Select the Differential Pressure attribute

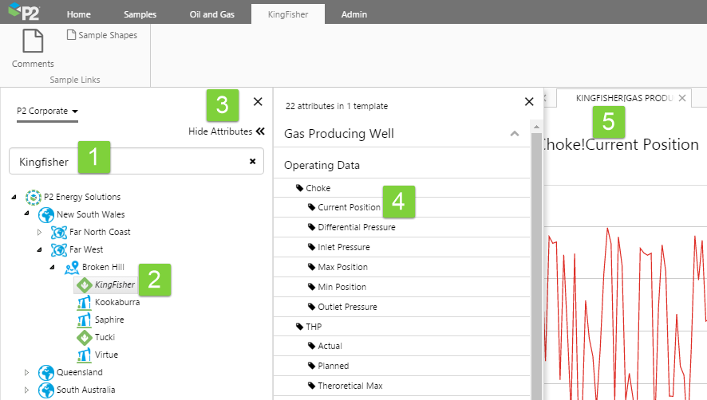(356, 227)
